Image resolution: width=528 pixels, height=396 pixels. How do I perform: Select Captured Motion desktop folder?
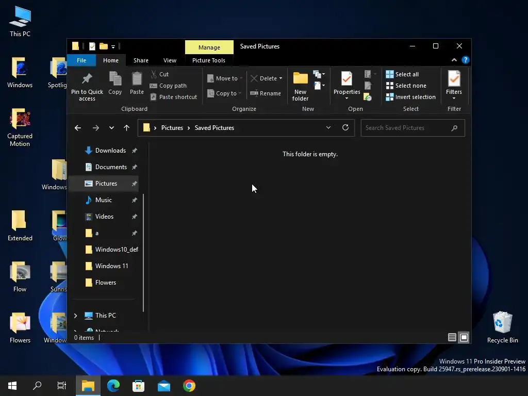pyautogui.click(x=20, y=127)
